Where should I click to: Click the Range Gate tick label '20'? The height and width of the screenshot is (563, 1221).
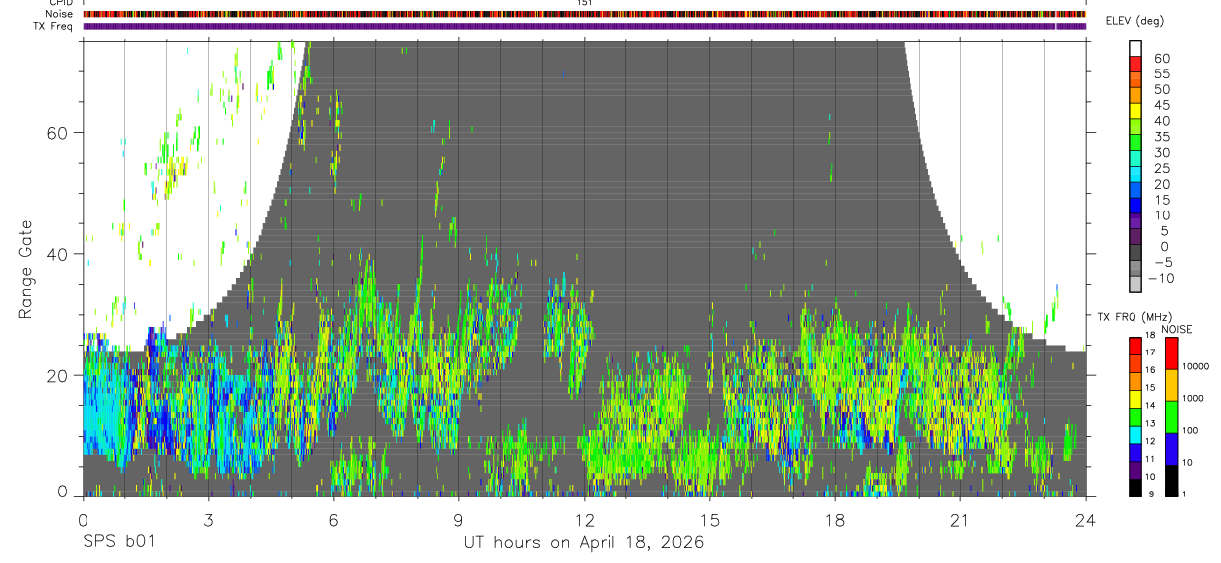[58, 375]
